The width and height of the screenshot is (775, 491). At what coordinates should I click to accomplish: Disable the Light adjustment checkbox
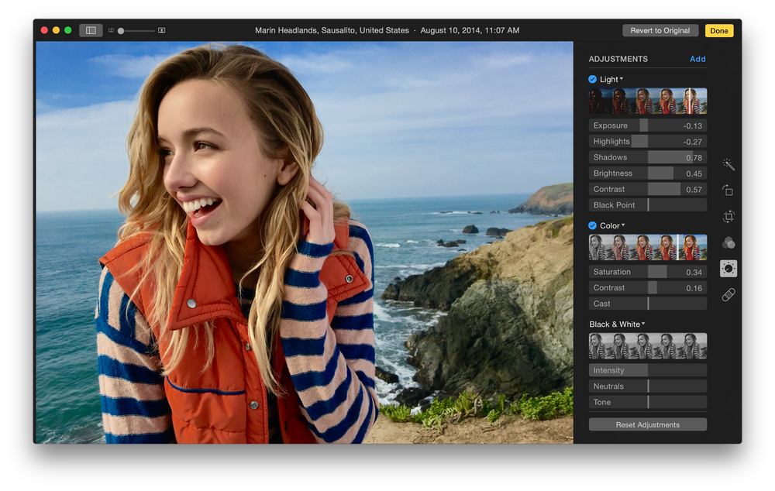tap(593, 79)
